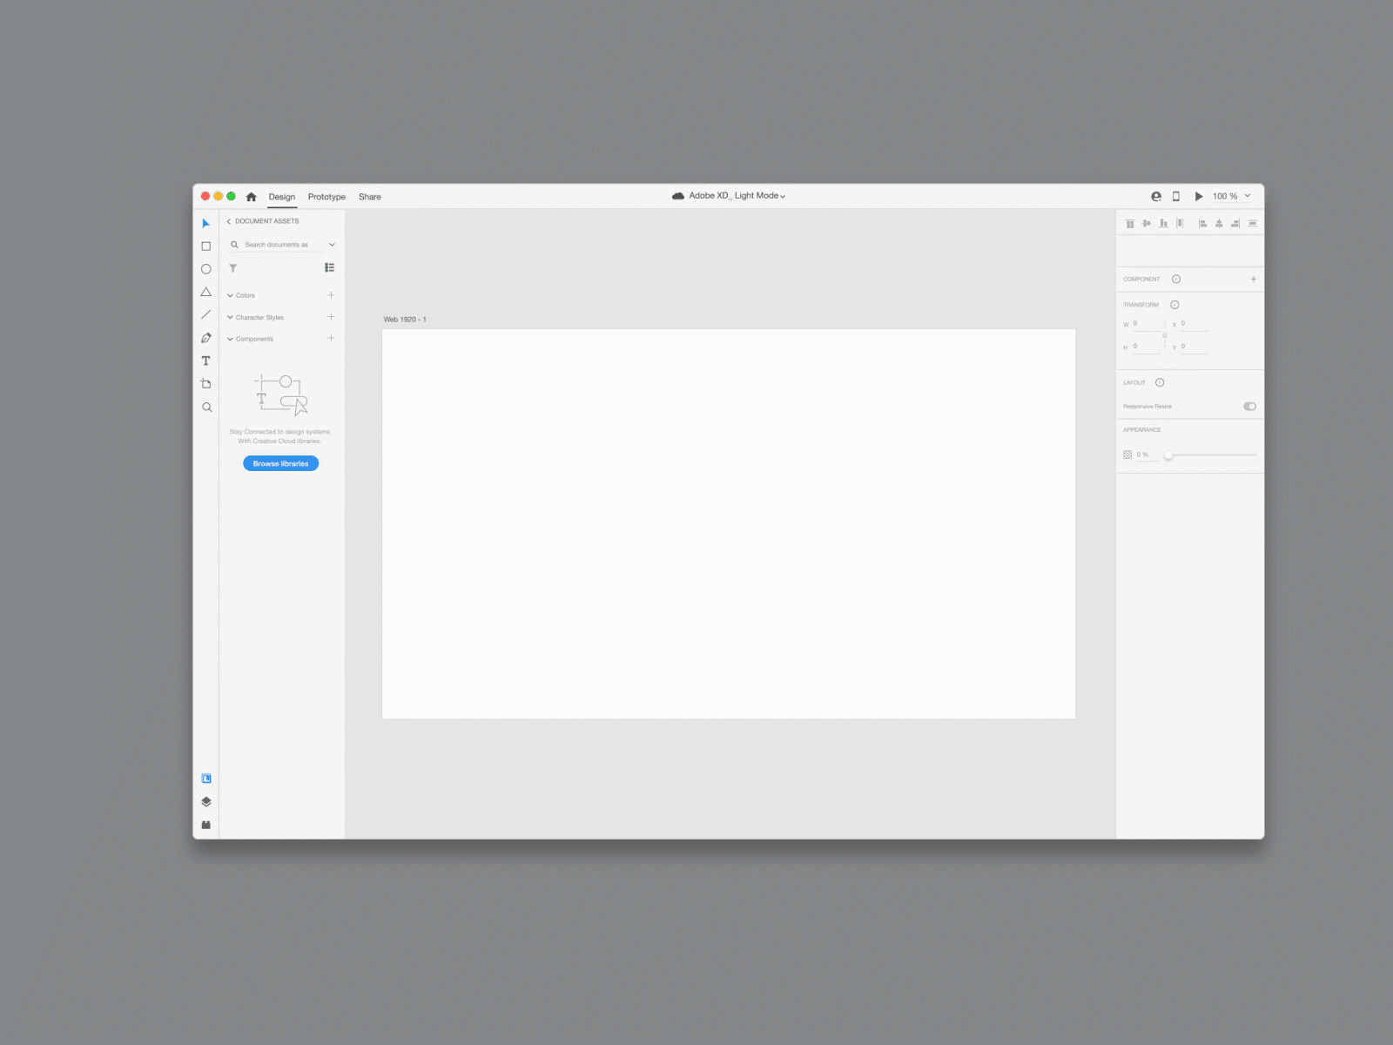1393x1045 pixels.
Task: Click the W width field
Action: [1146, 324]
